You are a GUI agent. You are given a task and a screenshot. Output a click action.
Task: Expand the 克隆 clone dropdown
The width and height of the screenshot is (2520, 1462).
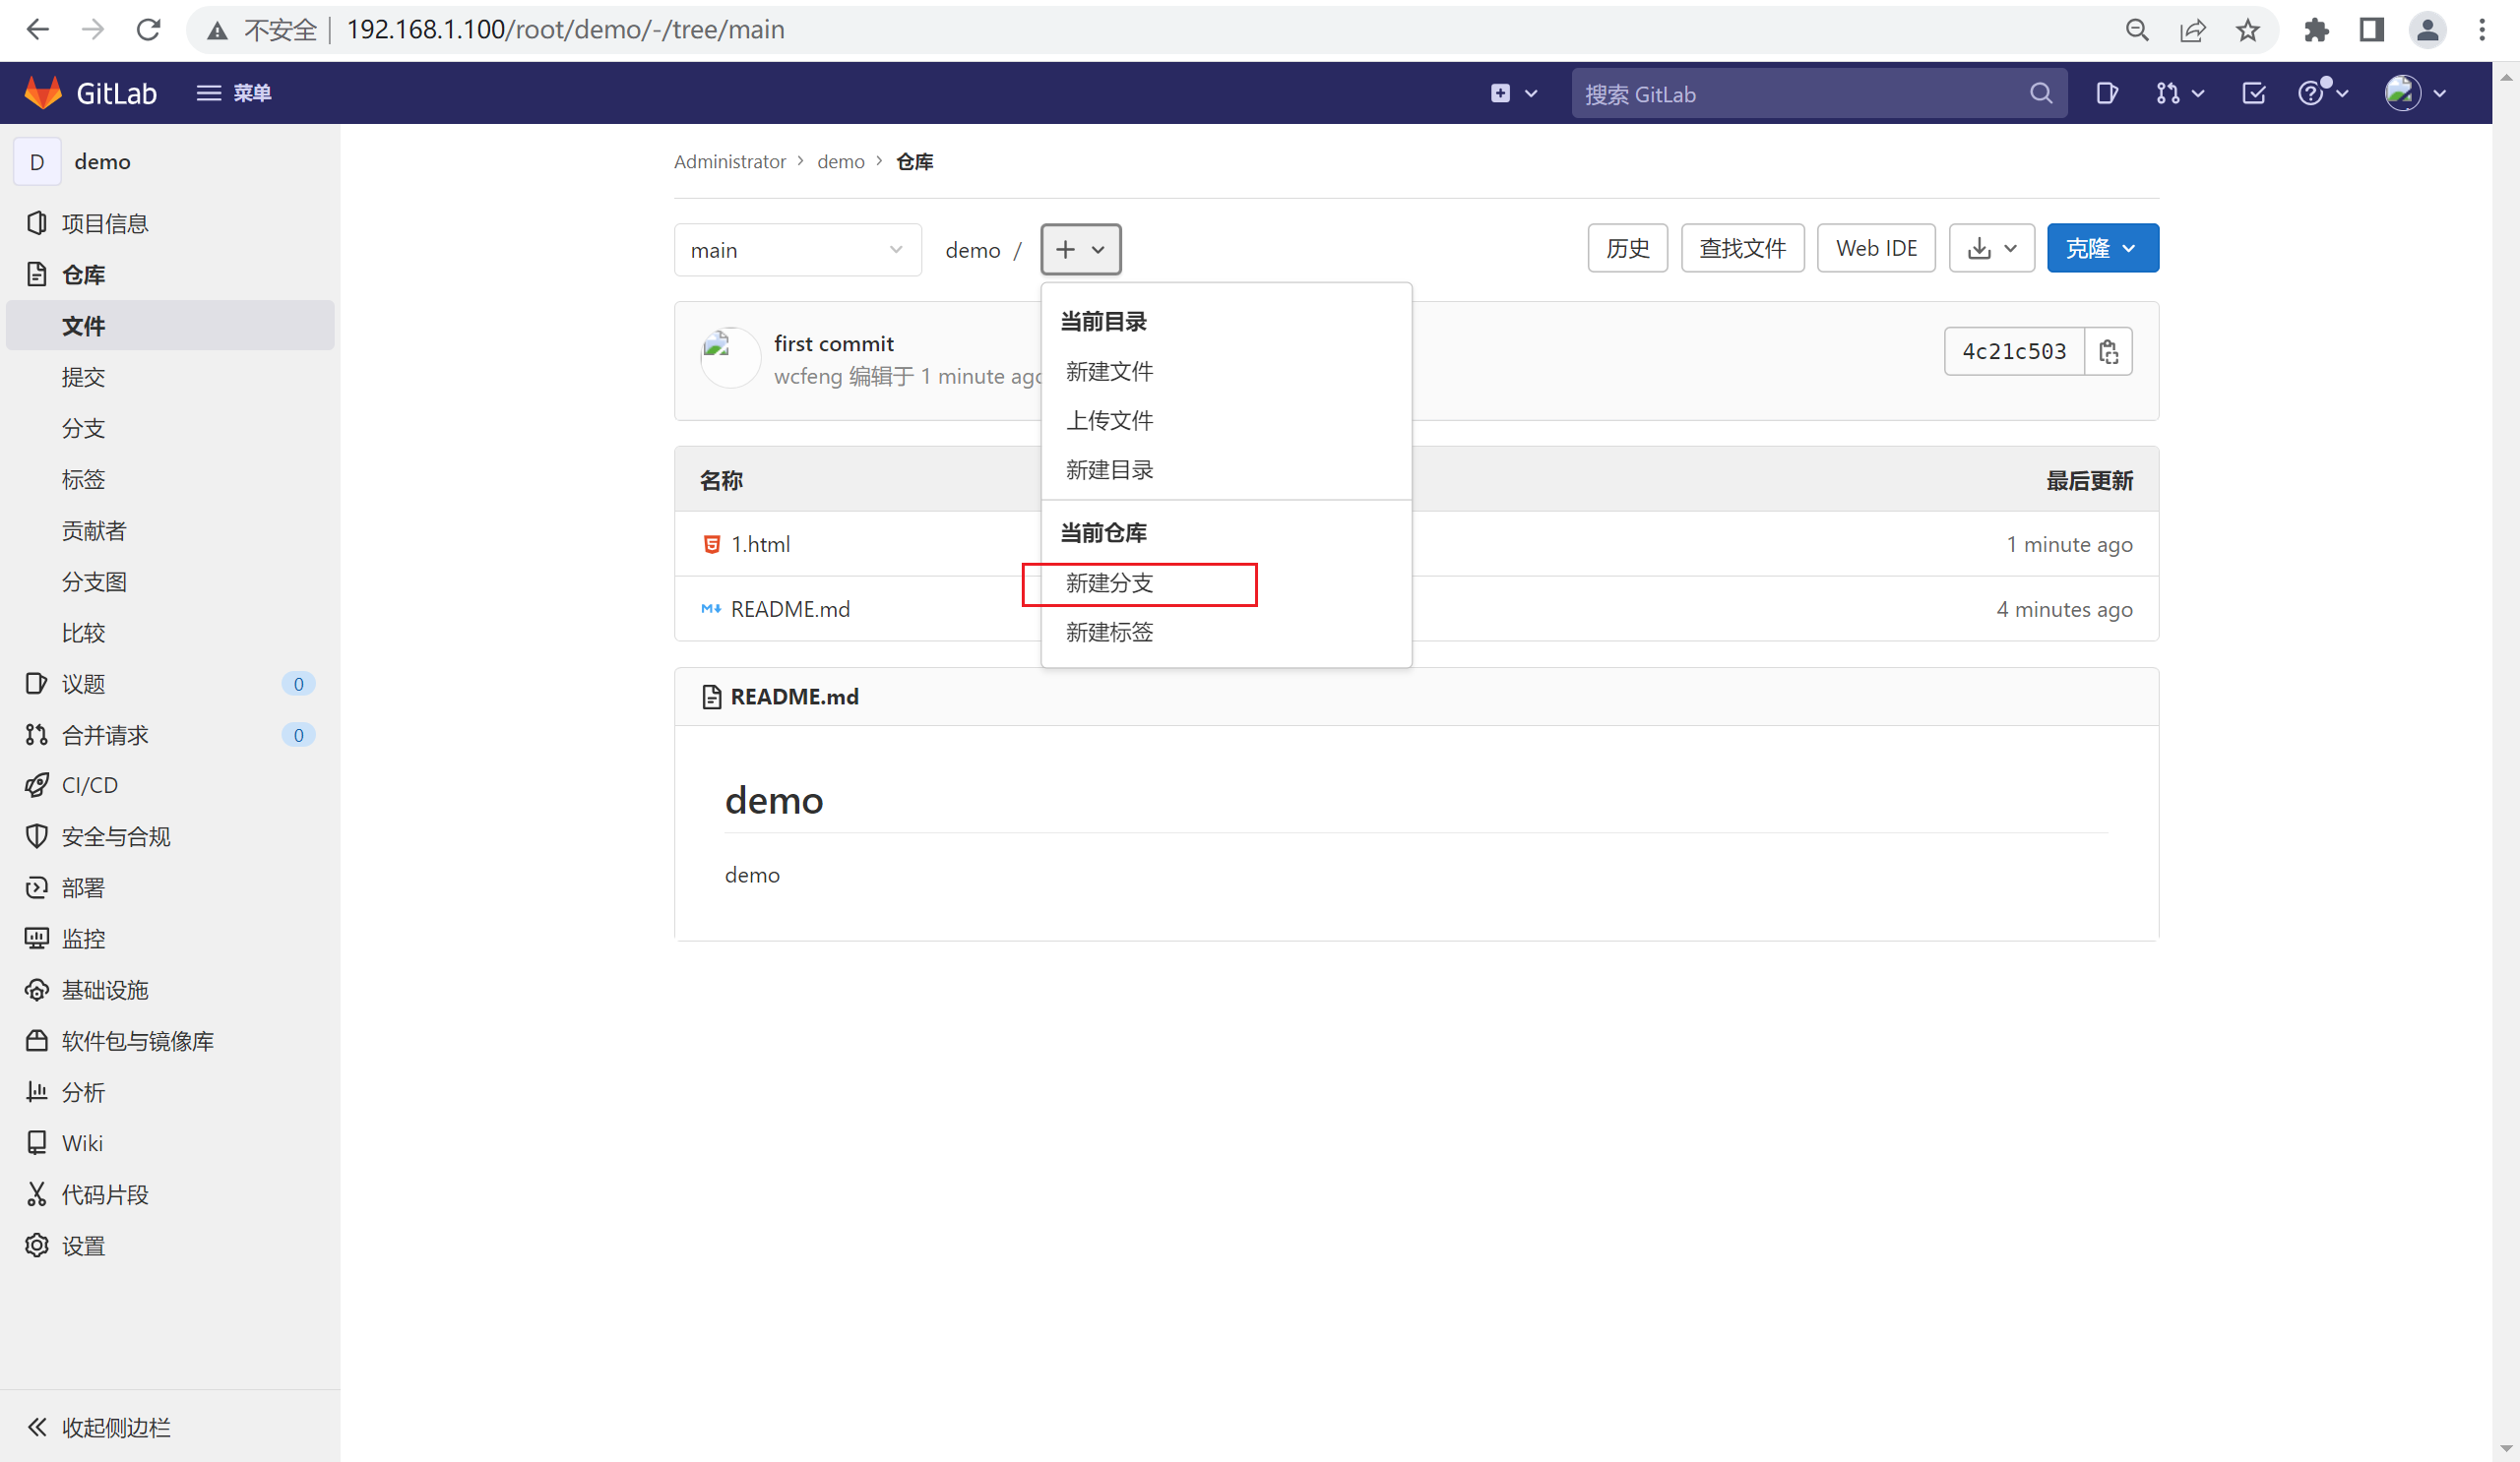(x=2102, y=248)
